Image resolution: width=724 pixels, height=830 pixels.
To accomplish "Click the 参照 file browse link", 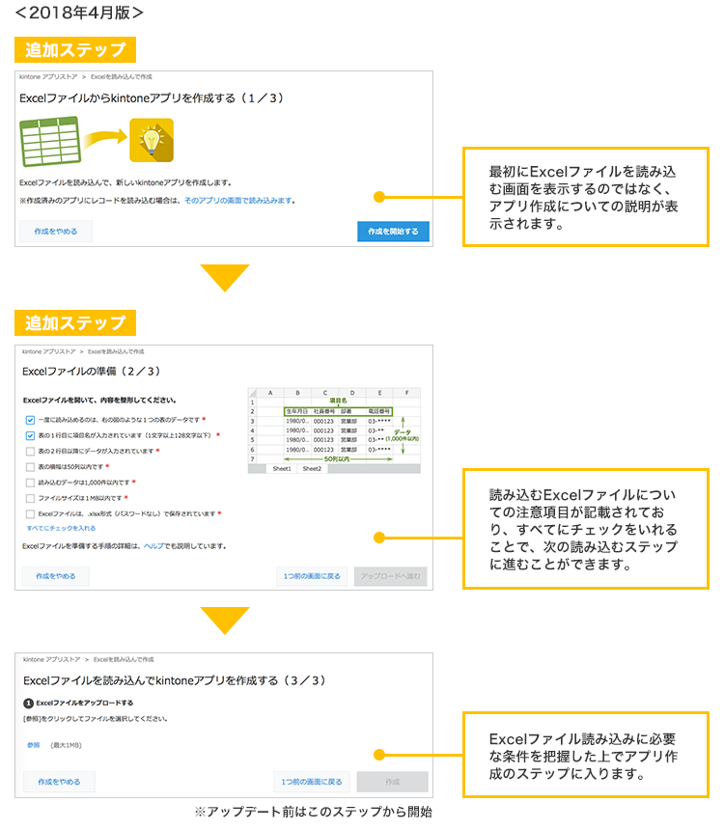I will point(34,745).
